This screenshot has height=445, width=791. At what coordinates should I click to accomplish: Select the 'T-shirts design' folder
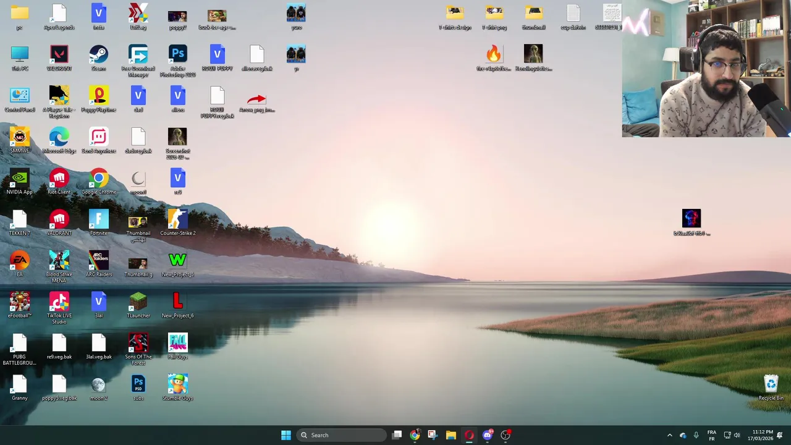[x=454, y=17]
